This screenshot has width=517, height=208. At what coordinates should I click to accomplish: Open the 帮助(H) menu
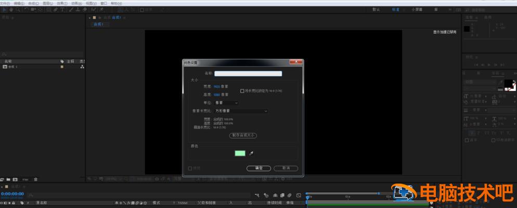[x=116, y=3]
